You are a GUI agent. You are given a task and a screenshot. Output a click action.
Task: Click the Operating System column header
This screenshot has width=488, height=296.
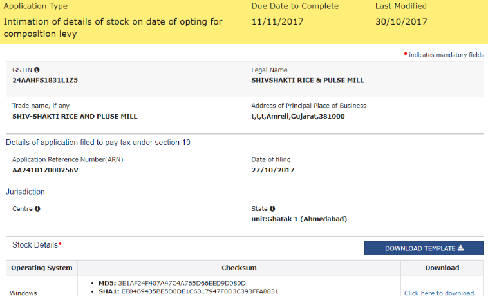pyautogui.click(x=42, y=268)
